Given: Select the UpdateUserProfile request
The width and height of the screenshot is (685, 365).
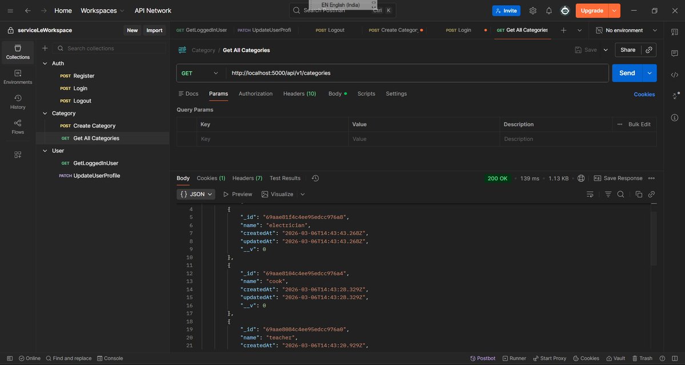Looking at the screenshot, I should coord(90,176).
